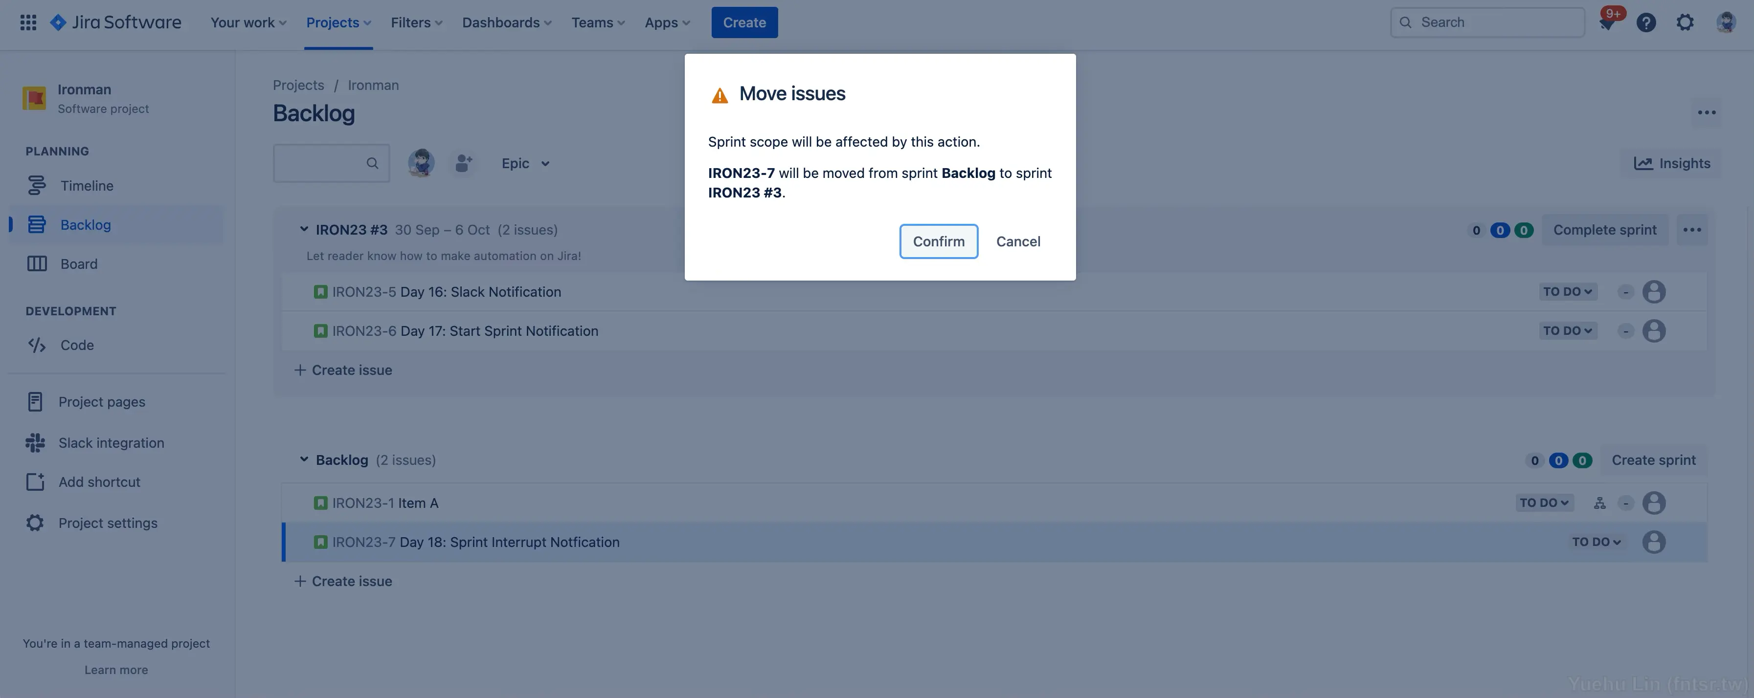Open the Epic filter dropdown
The height and width of the screenshot is (698, 1754).
(525, 163)
